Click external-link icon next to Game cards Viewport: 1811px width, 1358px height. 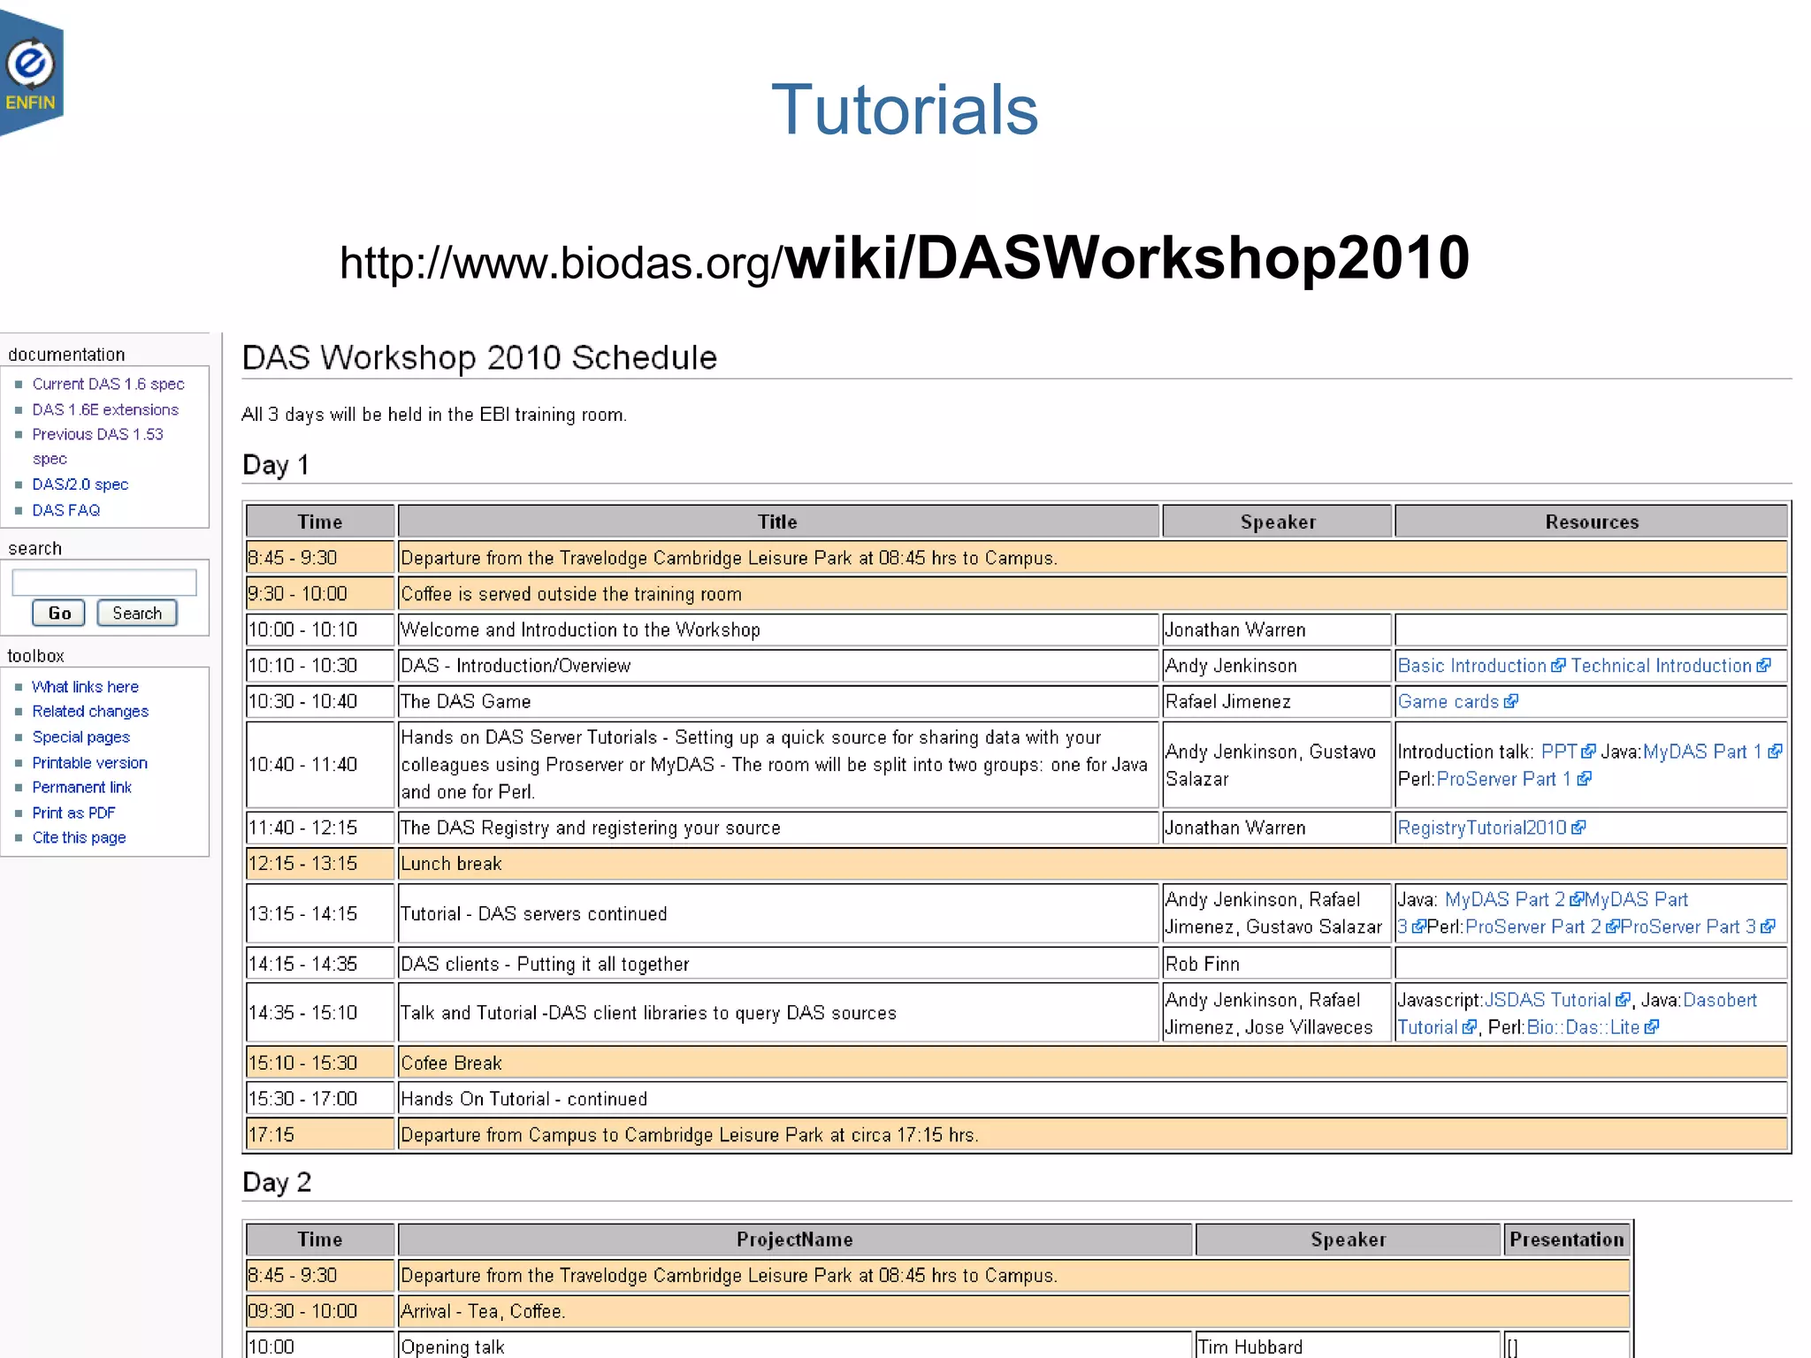pyautogui.click(x=1510, y=701)
